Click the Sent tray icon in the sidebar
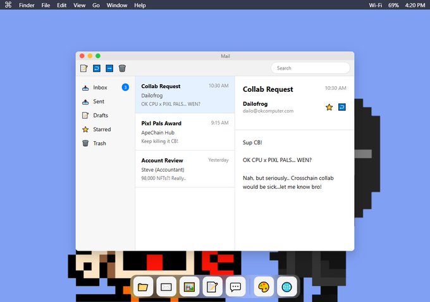This screenshot has width=430, height=302. (85, 101)
